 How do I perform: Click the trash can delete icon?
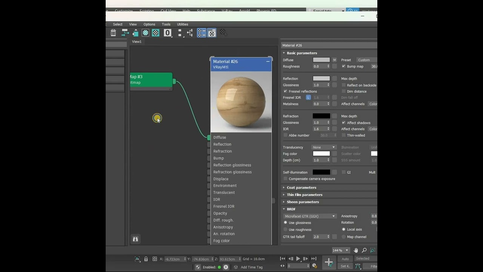113,33
